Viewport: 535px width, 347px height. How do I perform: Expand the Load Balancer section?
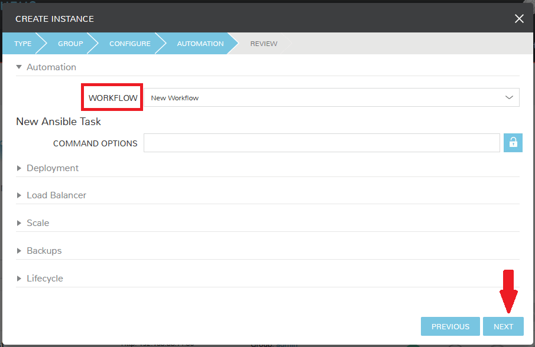pyautogui.click(x=18, y=195)
